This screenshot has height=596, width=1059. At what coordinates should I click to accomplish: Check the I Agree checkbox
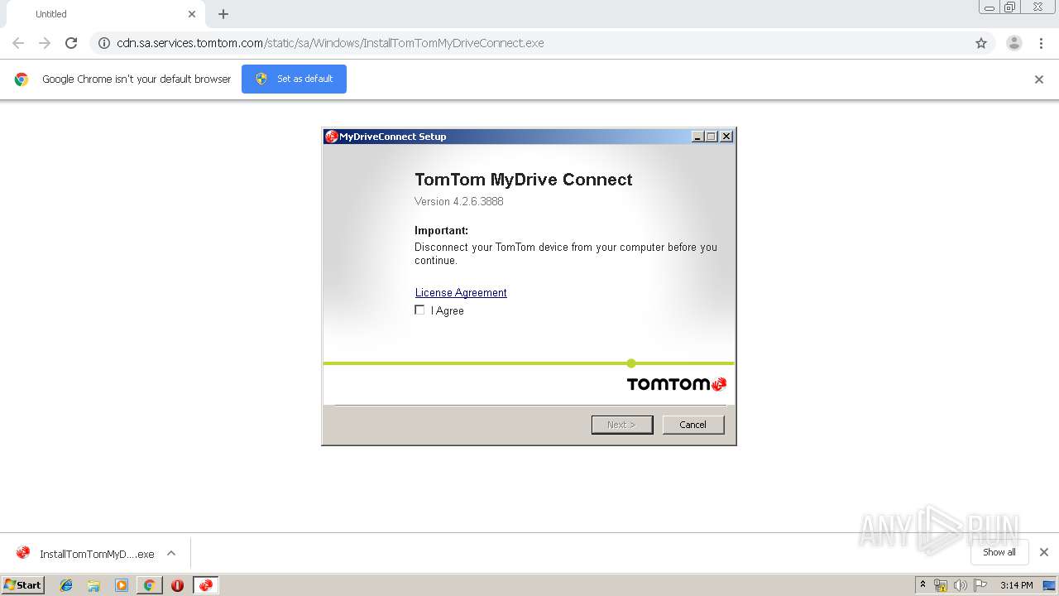click(419, 310)
